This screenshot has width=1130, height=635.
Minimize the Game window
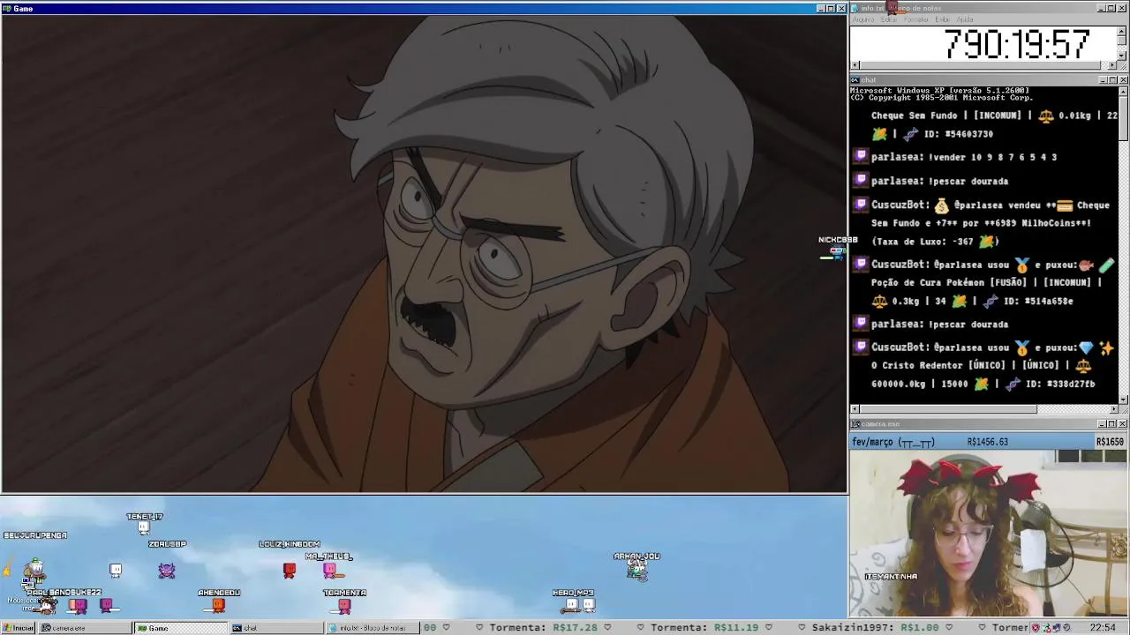(820, 9)
